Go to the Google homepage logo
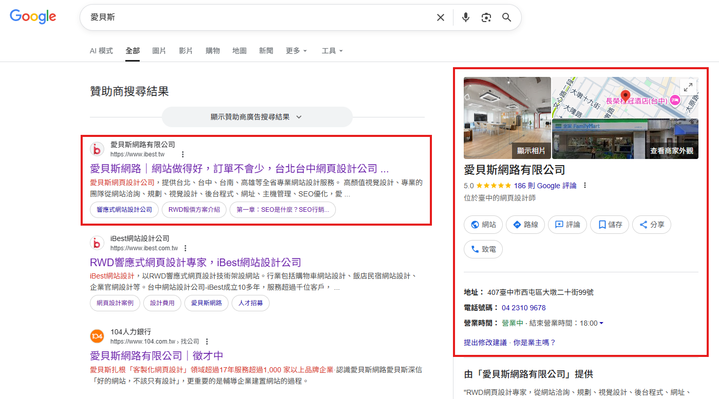This screenshot has width=719, height=399. (33, 17)
